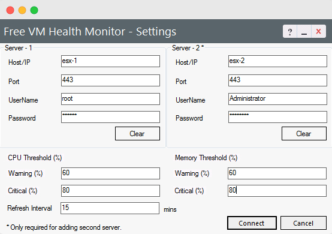
Task: Focus the Refresh Interval field showing 15
Action: (x=110, y=208)
